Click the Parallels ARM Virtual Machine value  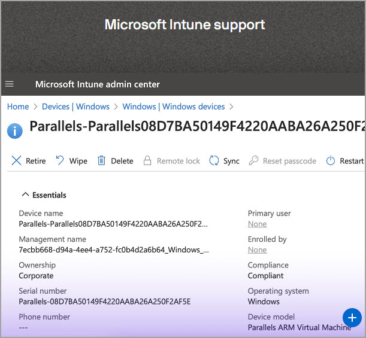[x=300, y=327]
